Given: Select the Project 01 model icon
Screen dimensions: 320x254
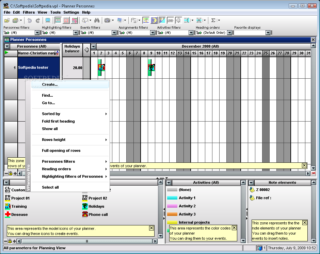Looking at the screenshot, I should [7, 198].
